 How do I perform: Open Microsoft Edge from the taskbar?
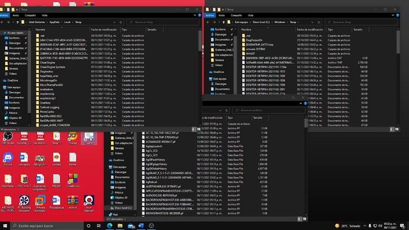point(109,226)
